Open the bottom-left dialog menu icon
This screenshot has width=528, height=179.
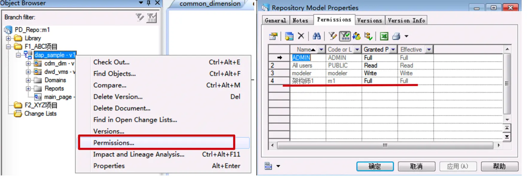268,166
